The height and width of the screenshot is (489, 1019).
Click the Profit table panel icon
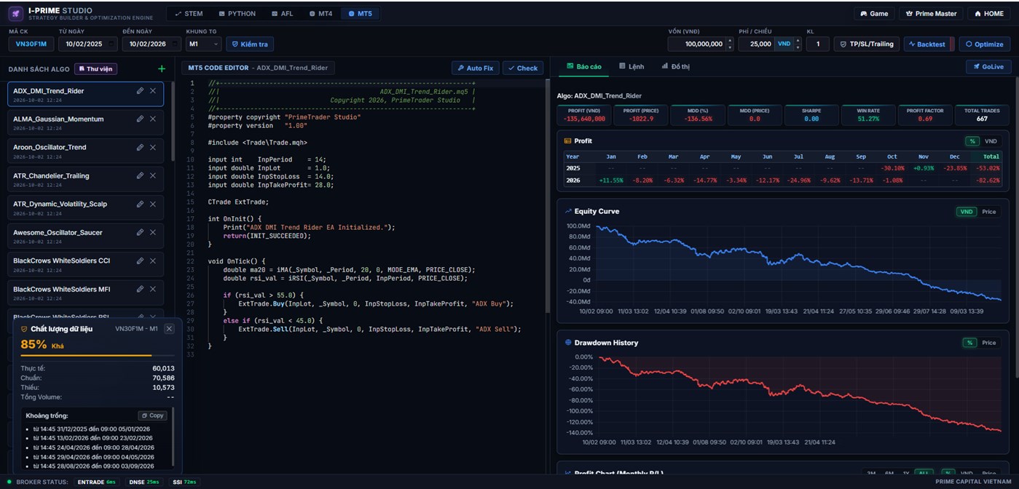pyautogui.click(x=567, y=141)
